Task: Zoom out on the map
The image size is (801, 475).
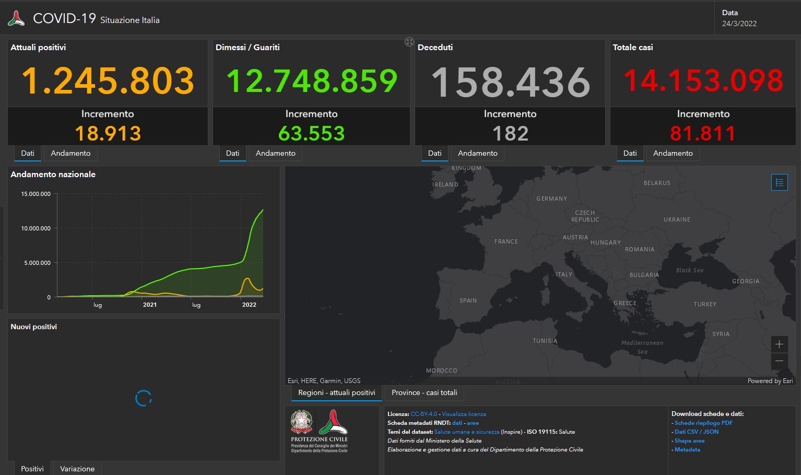Action: [x=779, y=361]
